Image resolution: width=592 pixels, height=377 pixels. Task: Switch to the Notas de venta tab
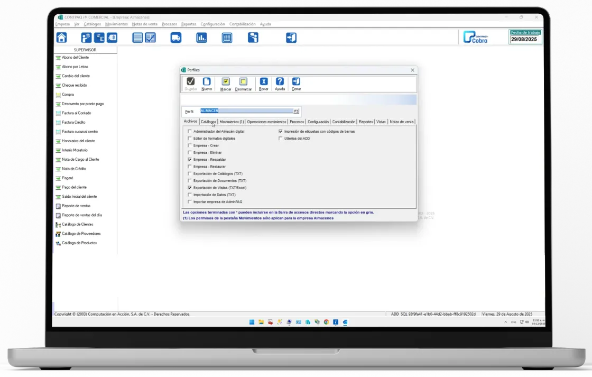pyautogui.click(x=401, y=122)
